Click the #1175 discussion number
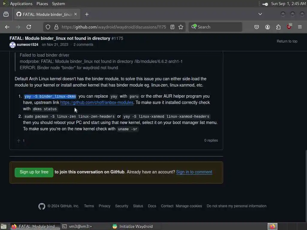The image size is (307, 230). point(117,38)
